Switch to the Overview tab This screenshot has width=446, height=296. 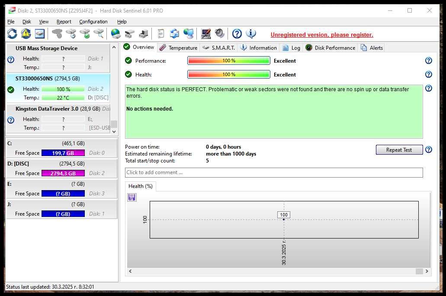[139, 47]
